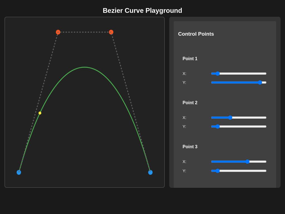Select the top-right orange control point handle
The image size is (285, 214).
pos(111,32)
